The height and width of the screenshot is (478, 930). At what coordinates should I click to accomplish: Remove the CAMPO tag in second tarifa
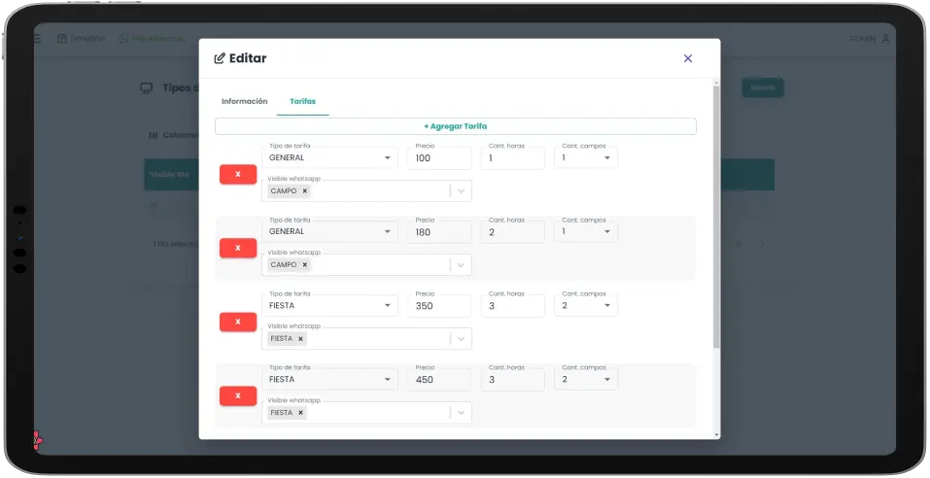304,265
